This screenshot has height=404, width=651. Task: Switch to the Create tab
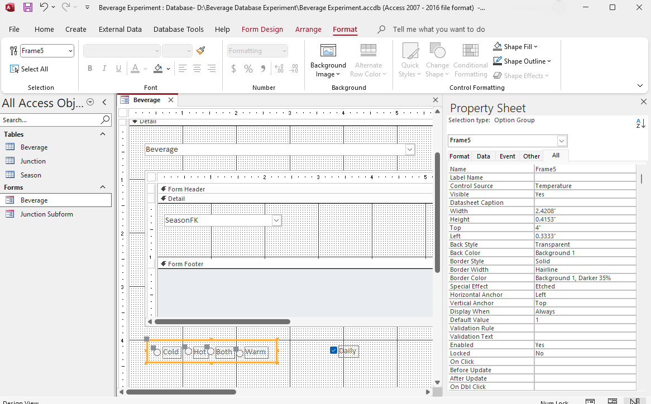[75, 29]
